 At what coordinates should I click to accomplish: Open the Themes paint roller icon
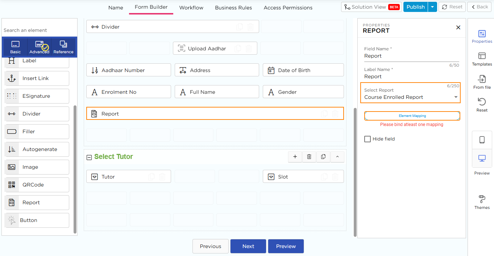[x=482, y=199]
